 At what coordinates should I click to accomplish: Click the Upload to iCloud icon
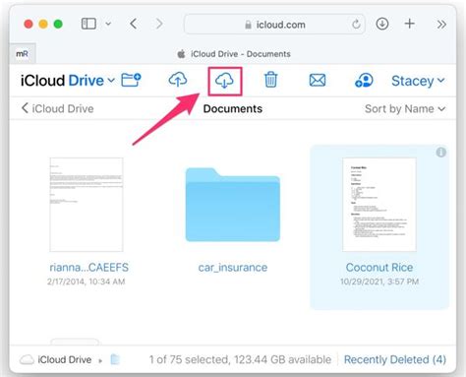(x=178, y=80)
